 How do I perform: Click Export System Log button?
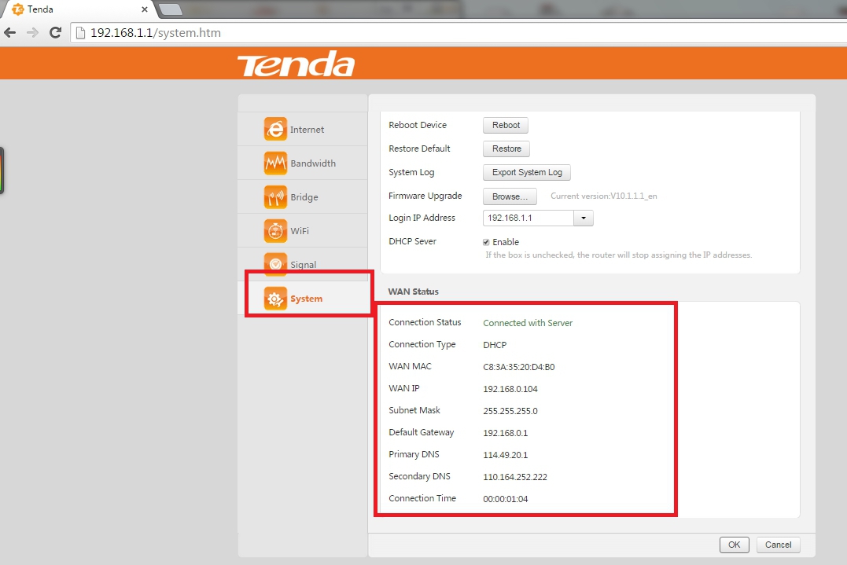pos(527,173)
